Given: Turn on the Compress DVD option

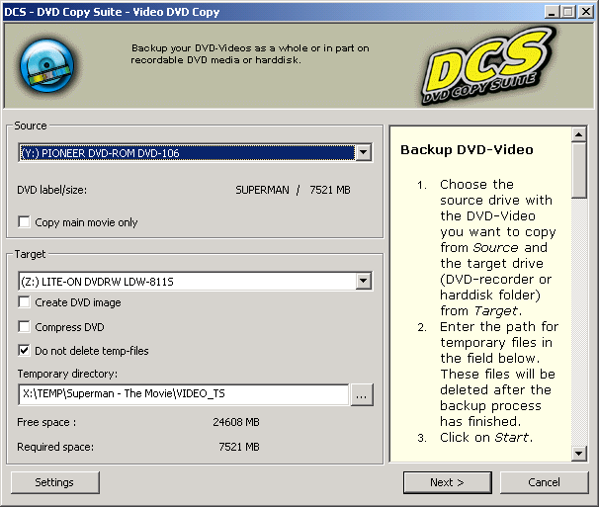Looking at the screenshot, I should tap(26, 327).
